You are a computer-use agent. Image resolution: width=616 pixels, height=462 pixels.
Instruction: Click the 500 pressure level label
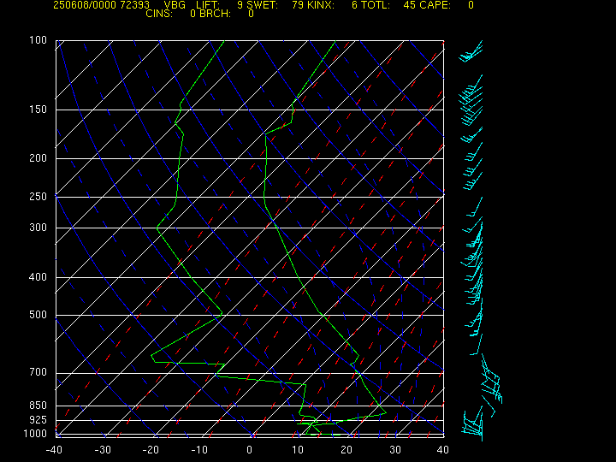point(38,315)
